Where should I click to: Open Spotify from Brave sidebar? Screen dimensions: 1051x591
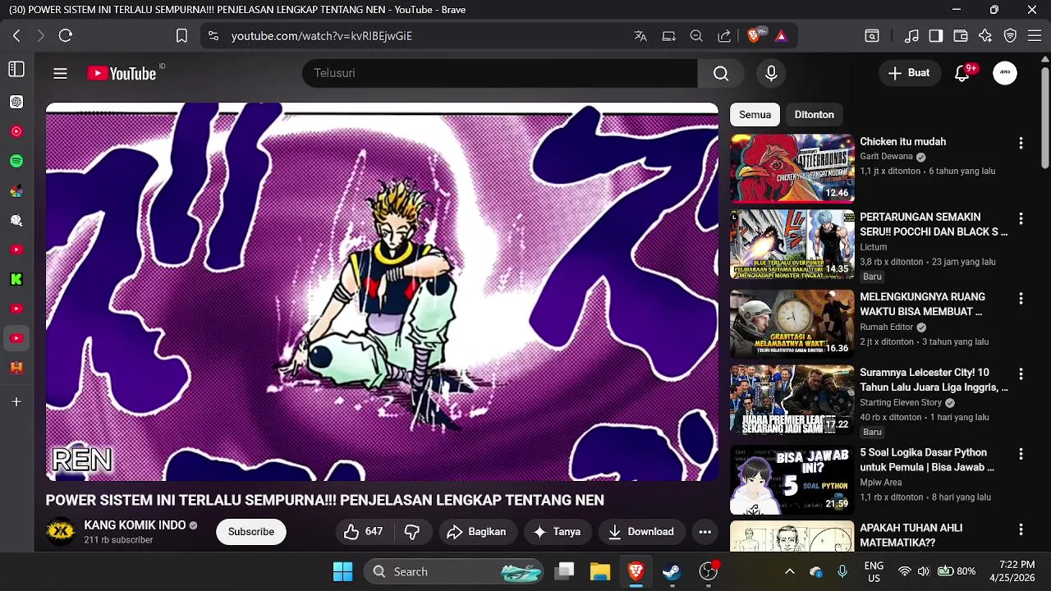point(16,161)
